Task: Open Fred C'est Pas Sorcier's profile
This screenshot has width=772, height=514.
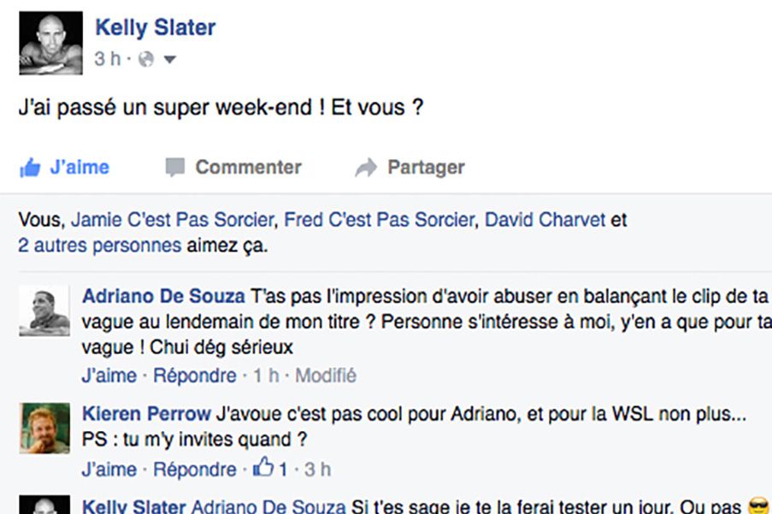Action: [x=378, y=220]
